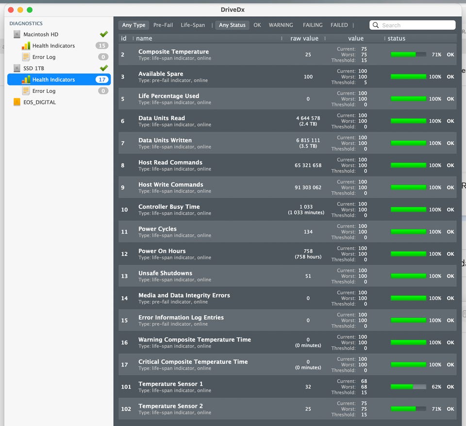Click SSD 1TB Error Log document icon
The width and height of the screenshot is (466, 426).
coord(26,91)
